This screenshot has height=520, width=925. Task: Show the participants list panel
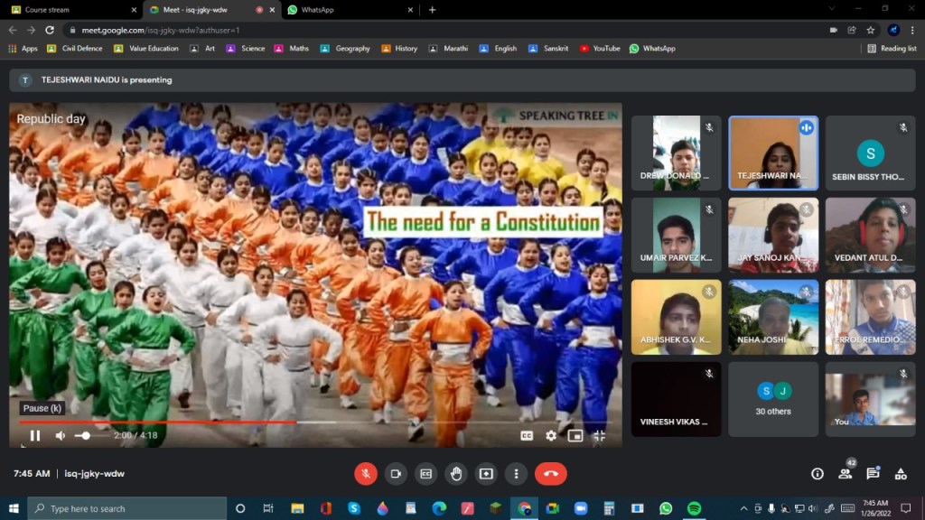click(x=846, y=473)
